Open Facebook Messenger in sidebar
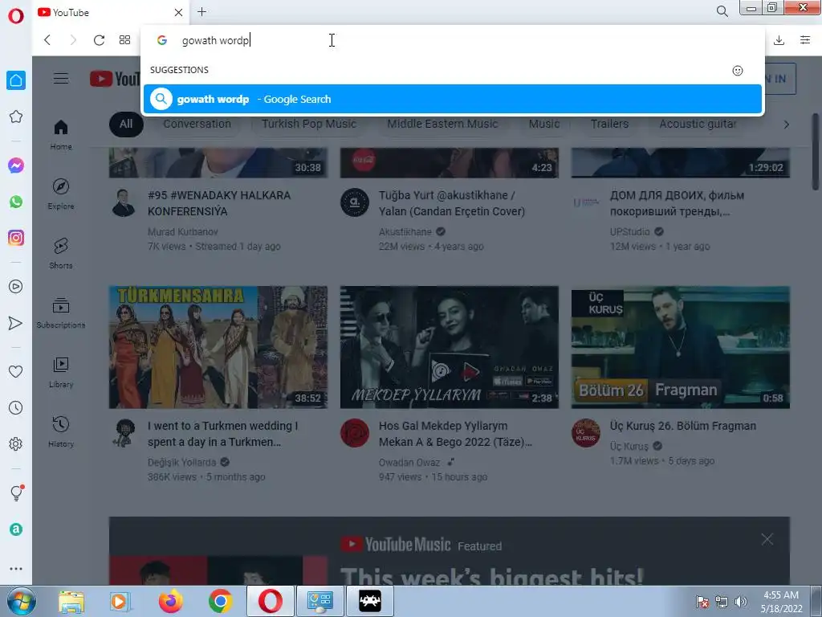This screenshot has width=822, height=617. tap(16, 165)
